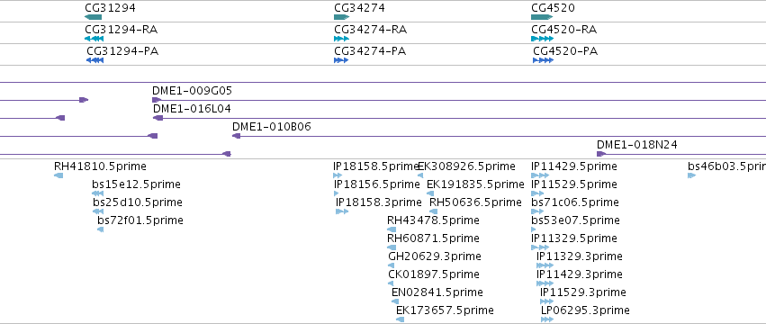Click the DME1-009G05 clone label
The width and height of the screenshot is (766, 324).
(192, 91)
